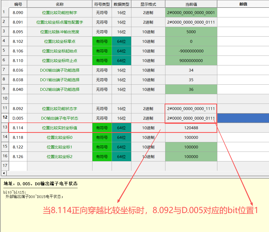Click the description line 外部输出端子DO0~DO15电平状态

tap(34, 196)
